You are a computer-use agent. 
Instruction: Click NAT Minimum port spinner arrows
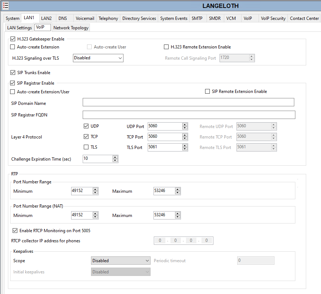(95, 215)
